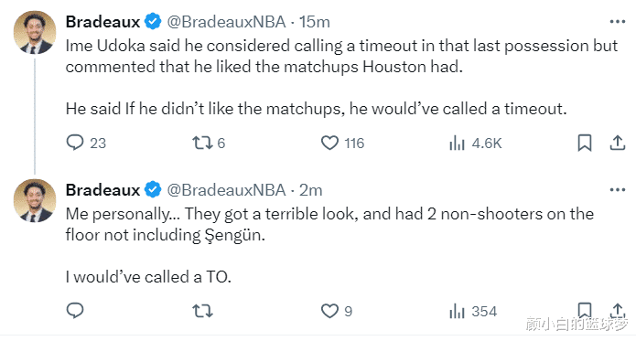Bookmark the second Bradeaux tweet
Screen dimensions: 636x341
[x=585, y=310]
